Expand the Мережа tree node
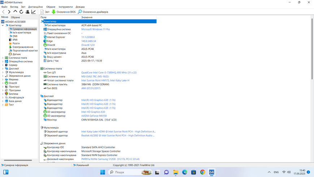314x177 pixels. pos(3,80)
